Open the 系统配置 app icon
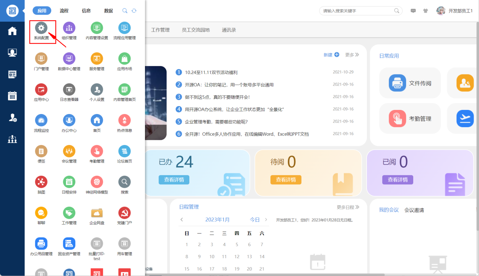The width and height of the screenshot is (479, 276). [x=41, y=28]
